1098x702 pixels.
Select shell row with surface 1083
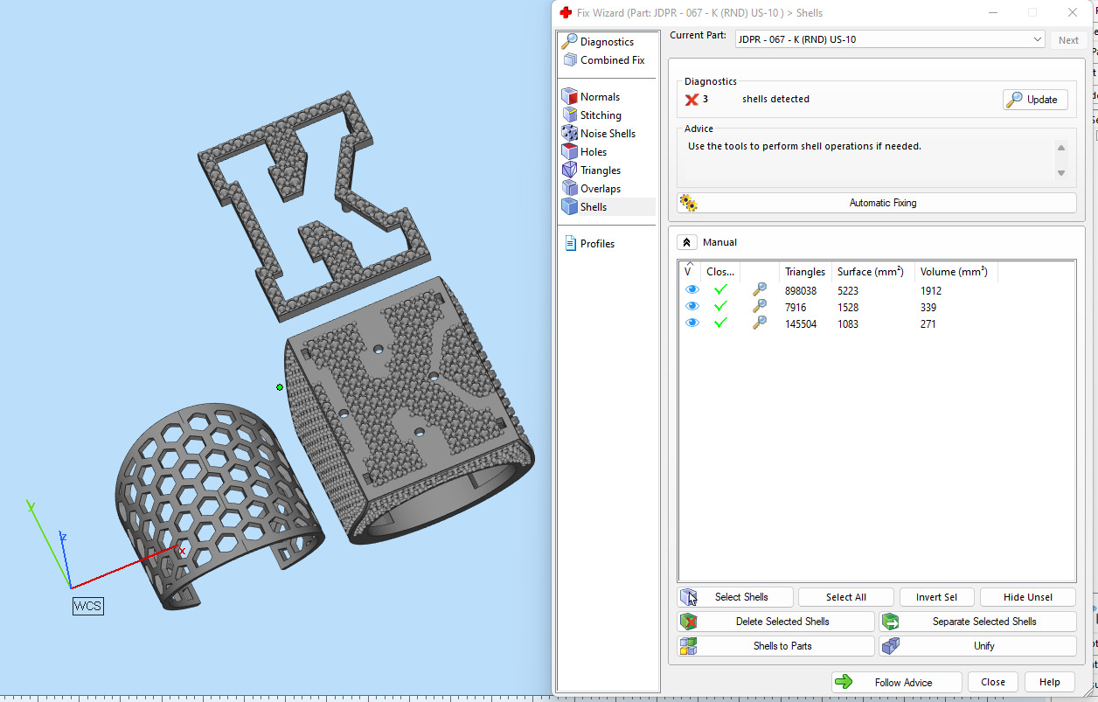point(877,323)
